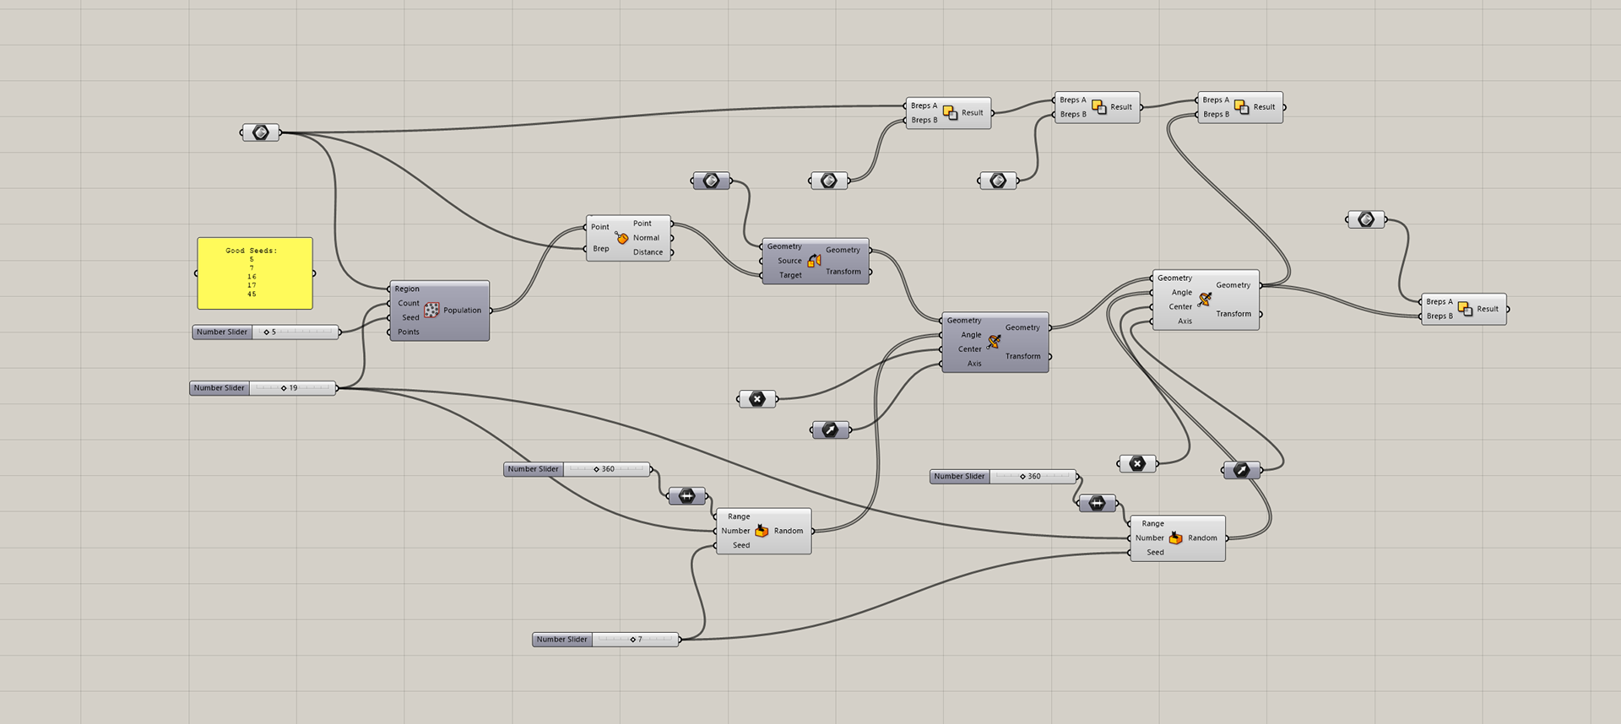Click the middle top-row Solid Difference icon
1621x724 pixels.
(x=1098, y=107)
